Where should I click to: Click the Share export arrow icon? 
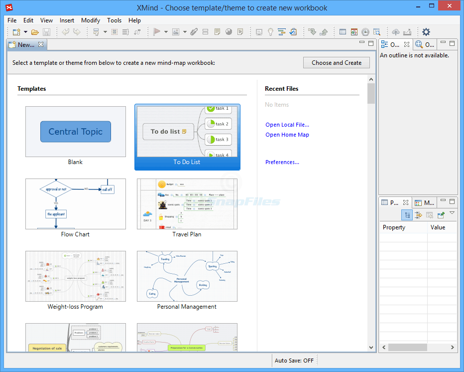tap(407, 32)
